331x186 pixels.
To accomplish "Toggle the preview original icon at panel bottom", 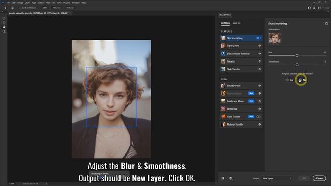I will tap(223, 178).
